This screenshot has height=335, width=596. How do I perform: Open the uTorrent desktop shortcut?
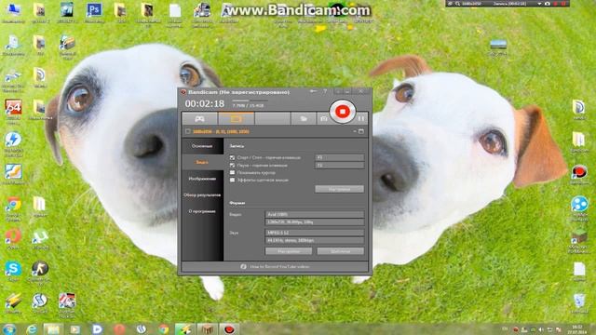pyautogui.click(x=40, y=239)
